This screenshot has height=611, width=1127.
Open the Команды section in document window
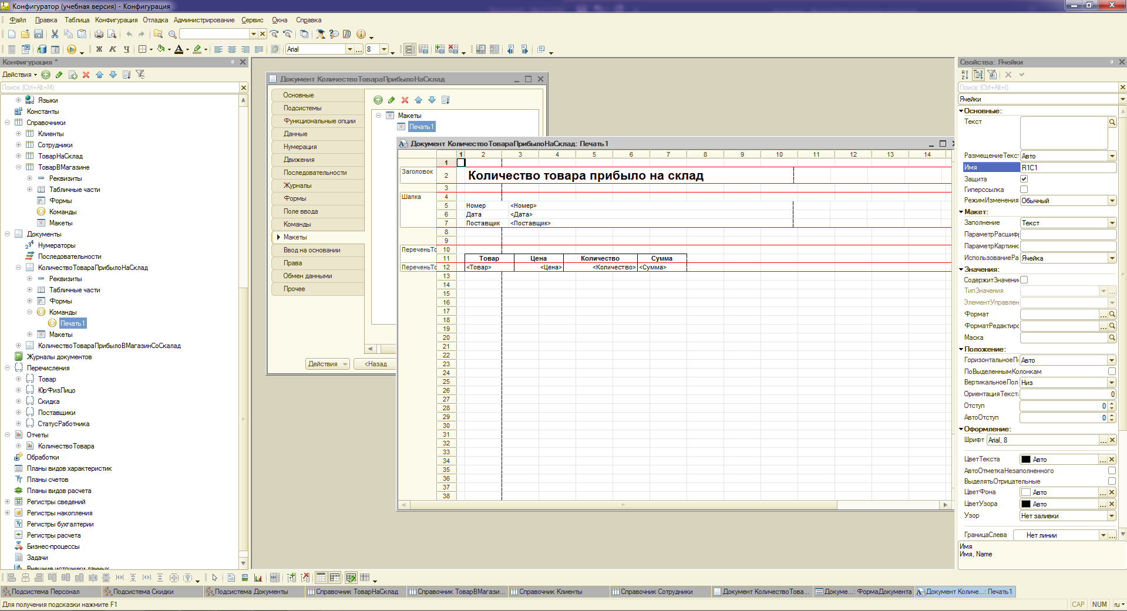click(x=318, y=224)
